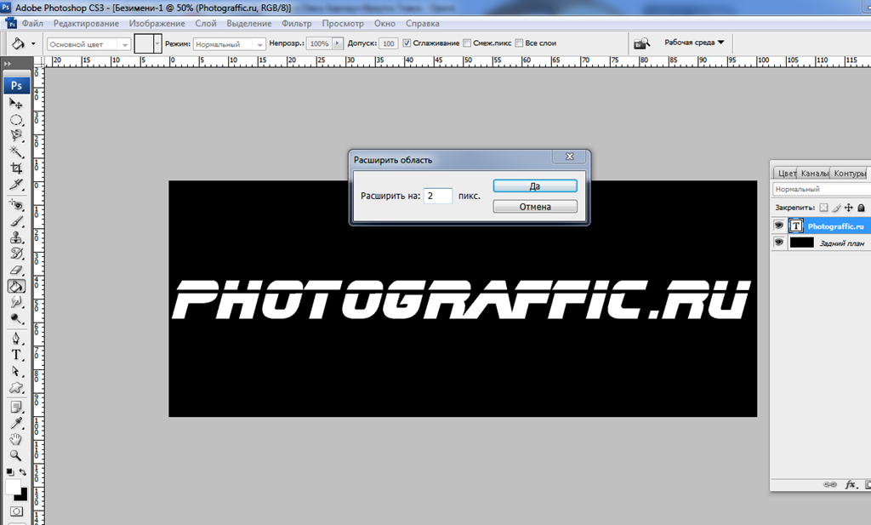871x525 pixels.
Task: Click the background color swatch
Action: (x=23, y=495)
